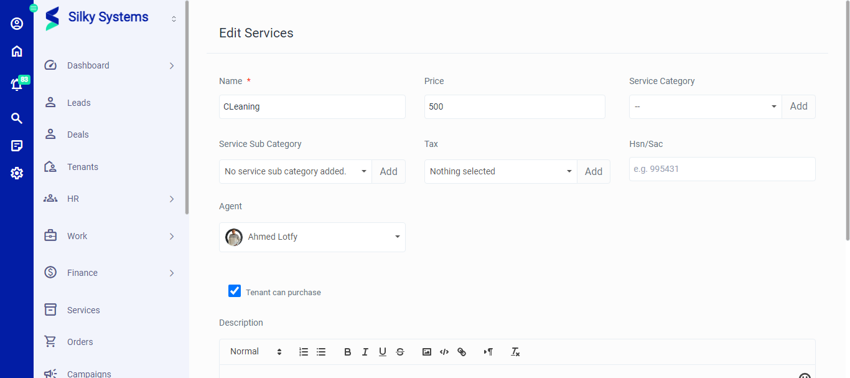Select the search icon in the sidebar
Image resolution: width=850 pixels, height=378 pixels.
[16, 118]
